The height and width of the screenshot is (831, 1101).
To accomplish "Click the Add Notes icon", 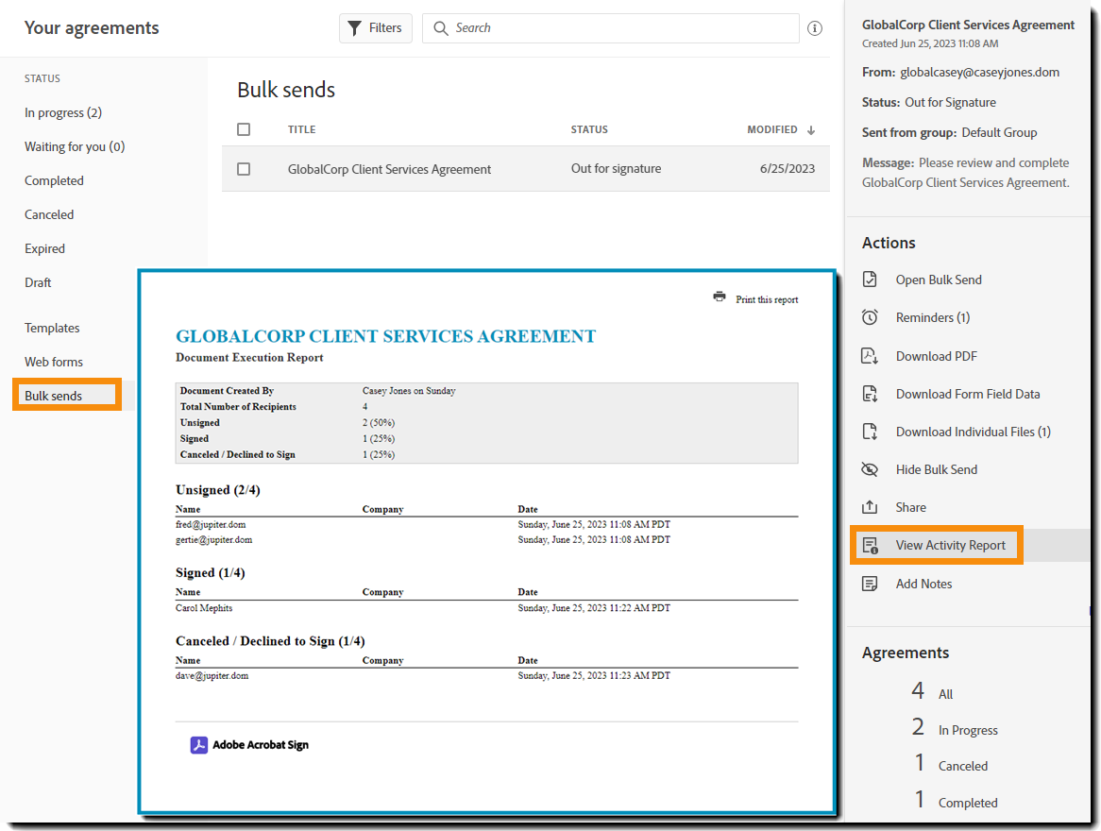I will [870, 583].
